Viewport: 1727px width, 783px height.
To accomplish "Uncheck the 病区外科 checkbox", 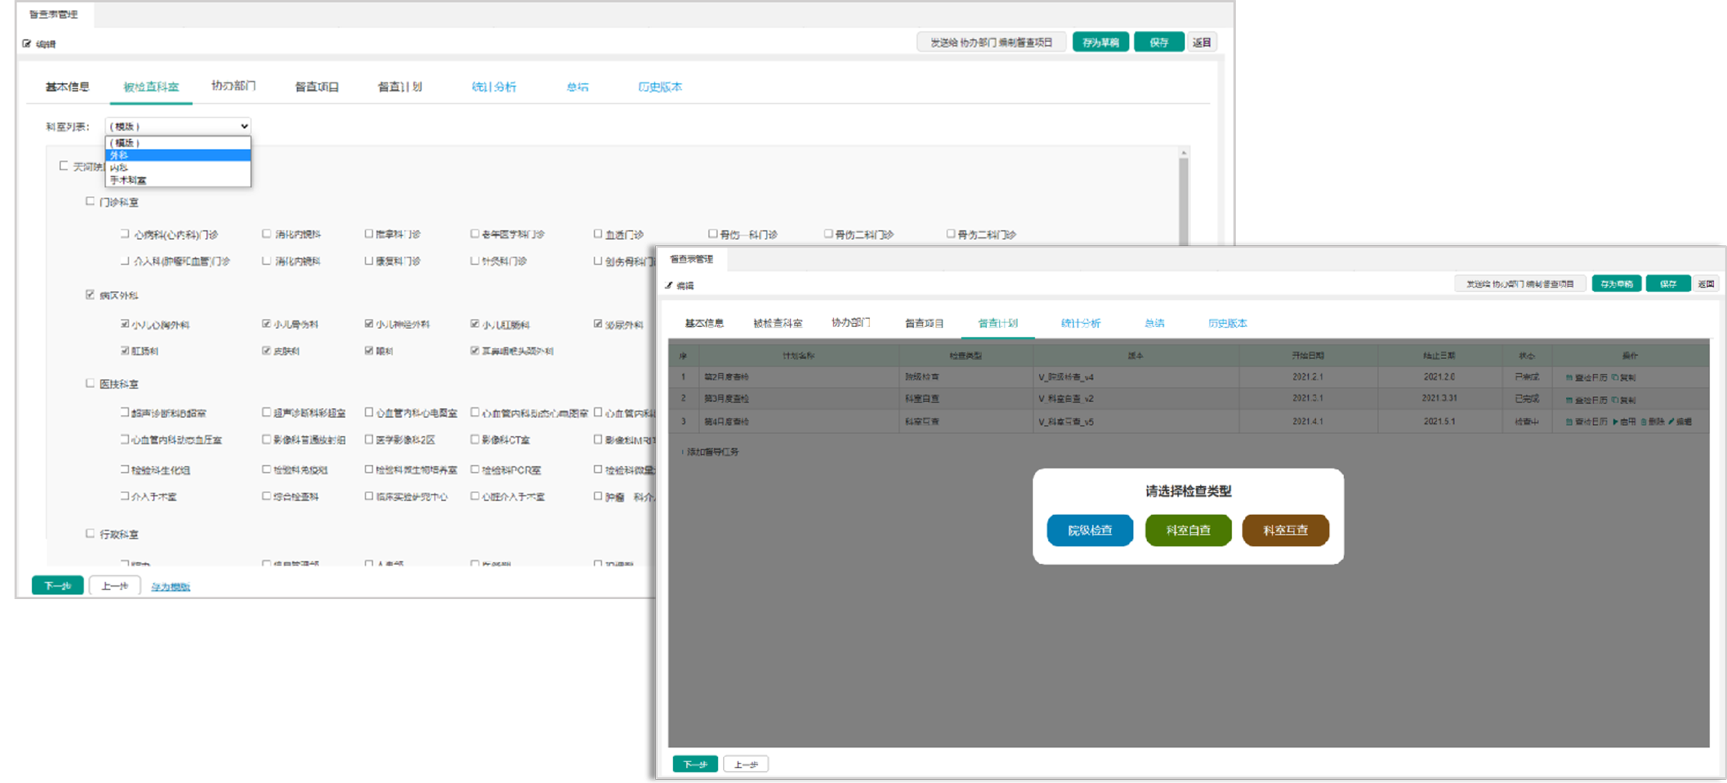I will pyautogui.click(x=90, y=294).
